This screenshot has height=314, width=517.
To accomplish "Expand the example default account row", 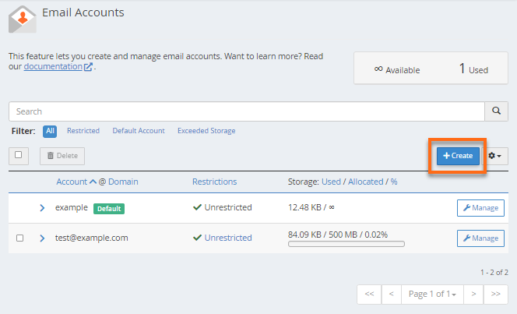I will click(x=42, y=208).
